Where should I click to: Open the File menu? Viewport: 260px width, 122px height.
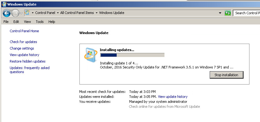click(x=6, y=22)
